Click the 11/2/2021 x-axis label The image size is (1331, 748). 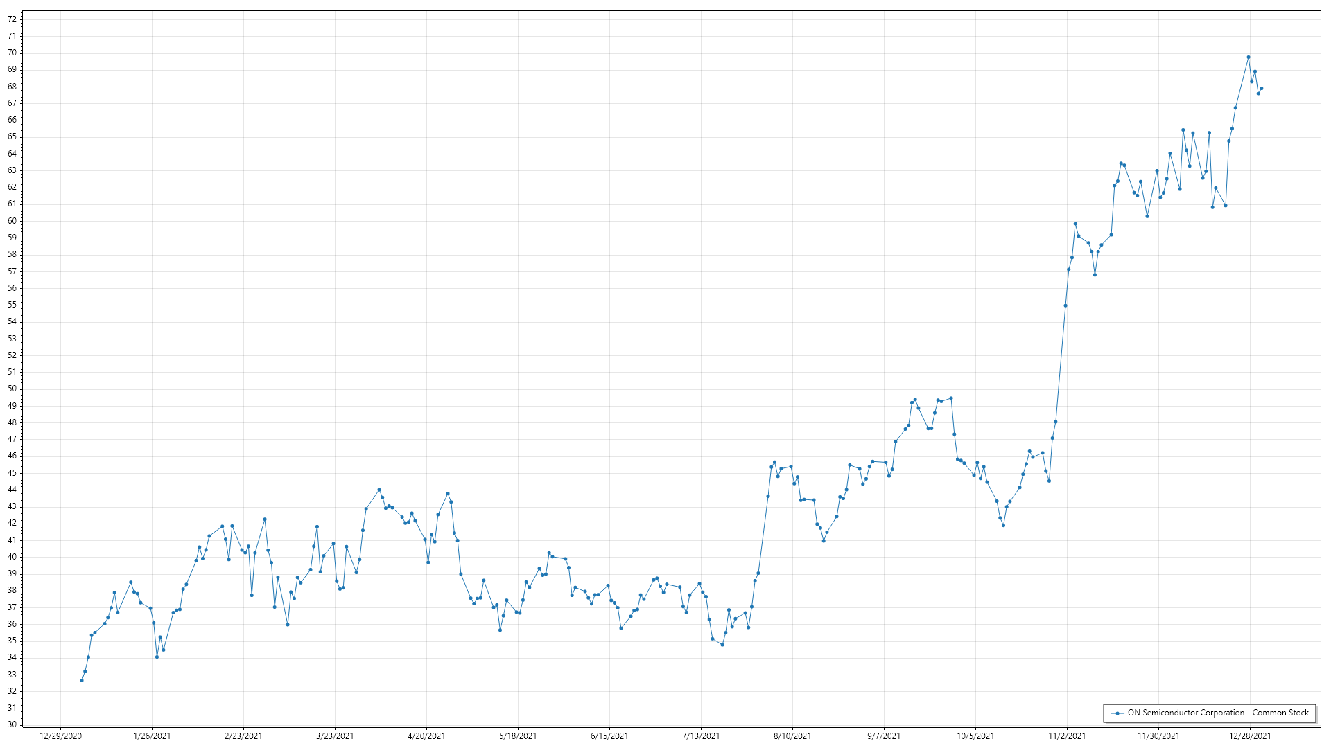[1067, 736]
